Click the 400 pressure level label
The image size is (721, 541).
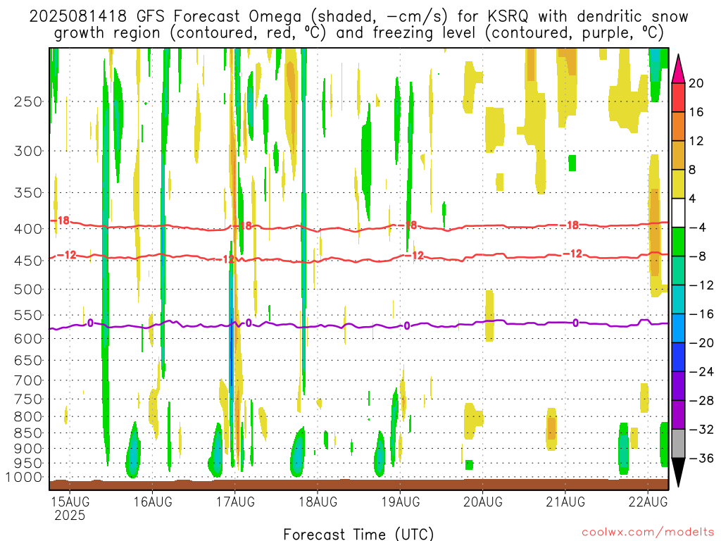(28, 229)
